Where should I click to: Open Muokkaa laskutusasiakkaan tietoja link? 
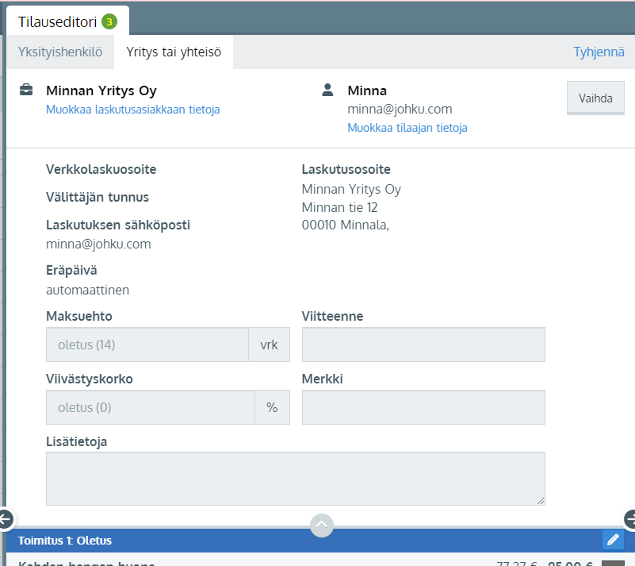point(132,110)
